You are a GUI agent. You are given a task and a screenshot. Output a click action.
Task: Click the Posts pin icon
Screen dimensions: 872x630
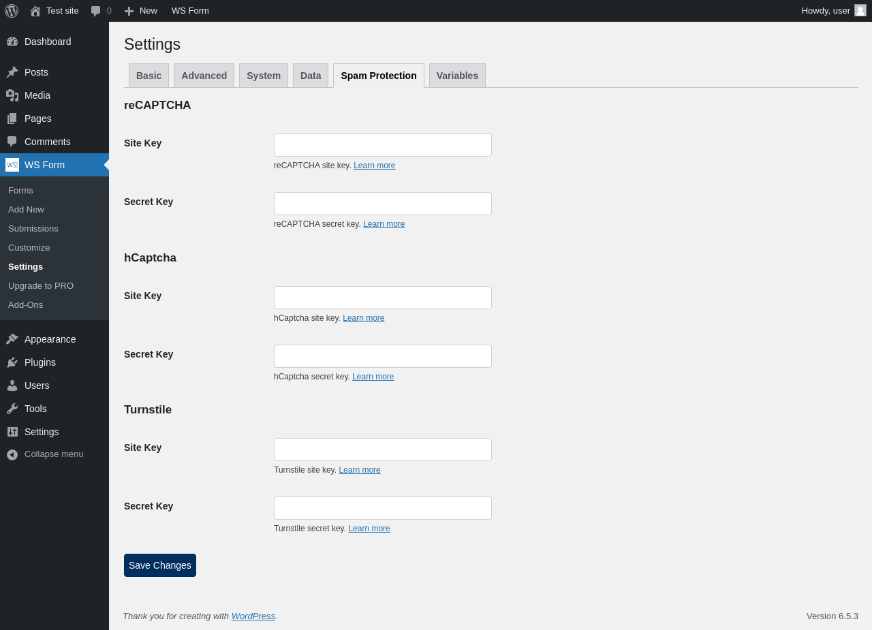(x=12, y=72)
